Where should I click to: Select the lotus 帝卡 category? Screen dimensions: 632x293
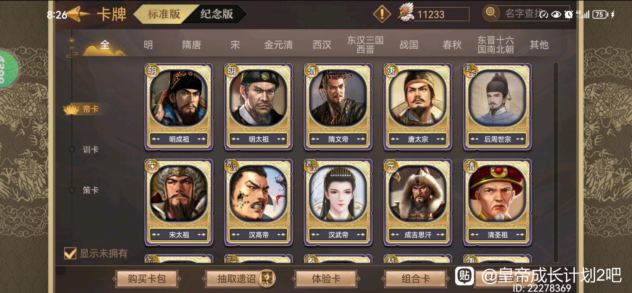click(83, 109)
